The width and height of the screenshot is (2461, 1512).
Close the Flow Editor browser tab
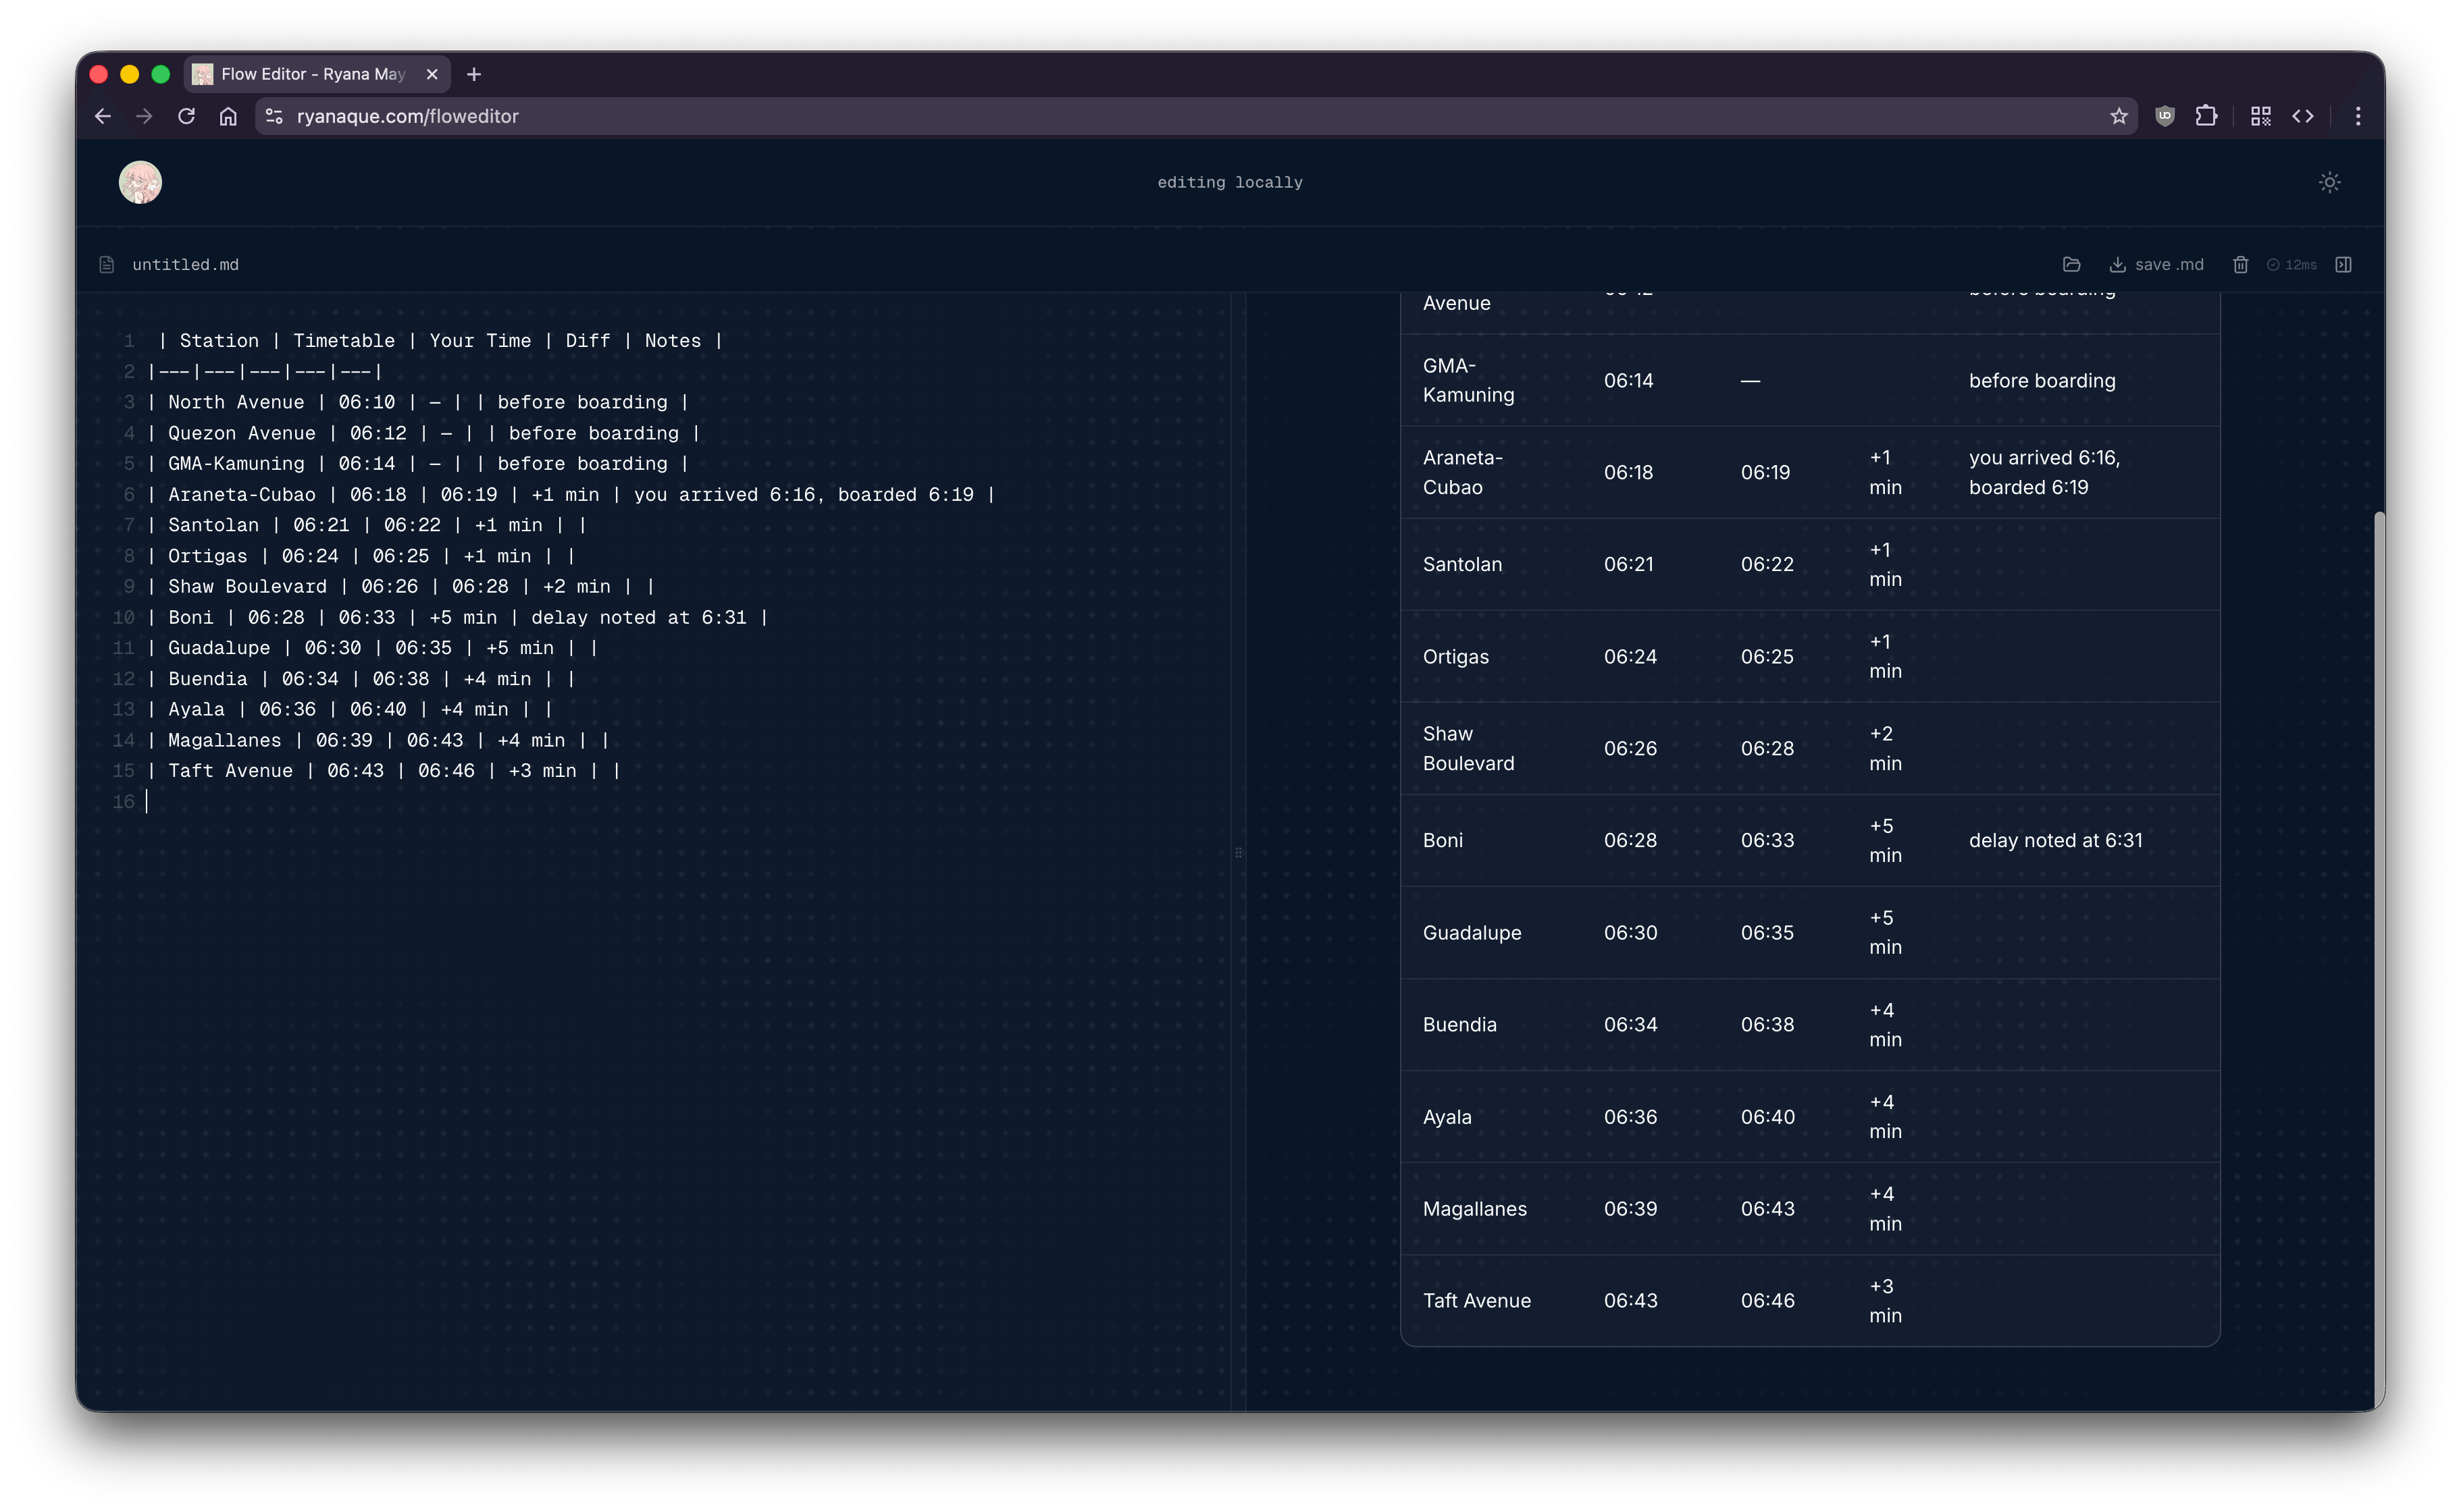coord(432,74)
